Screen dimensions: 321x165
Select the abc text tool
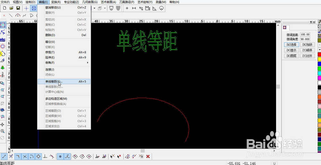3,39
